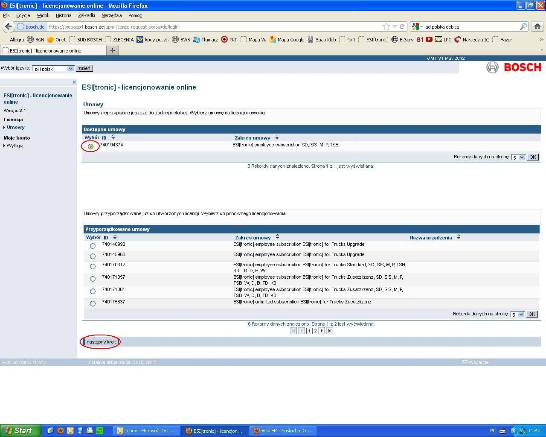546x437 pixels.
Task: Open the Zakładki menu
Action: click(87, 15)
